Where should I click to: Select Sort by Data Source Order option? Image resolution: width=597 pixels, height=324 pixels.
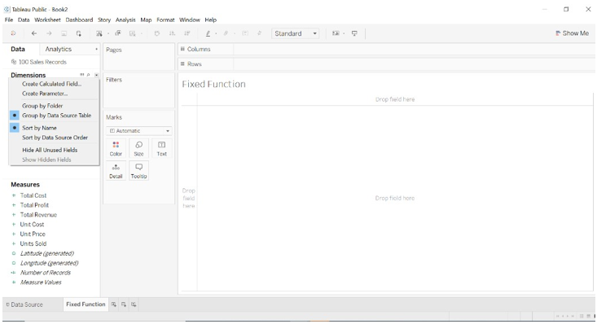pyautogui.click(x=55, y=138)
